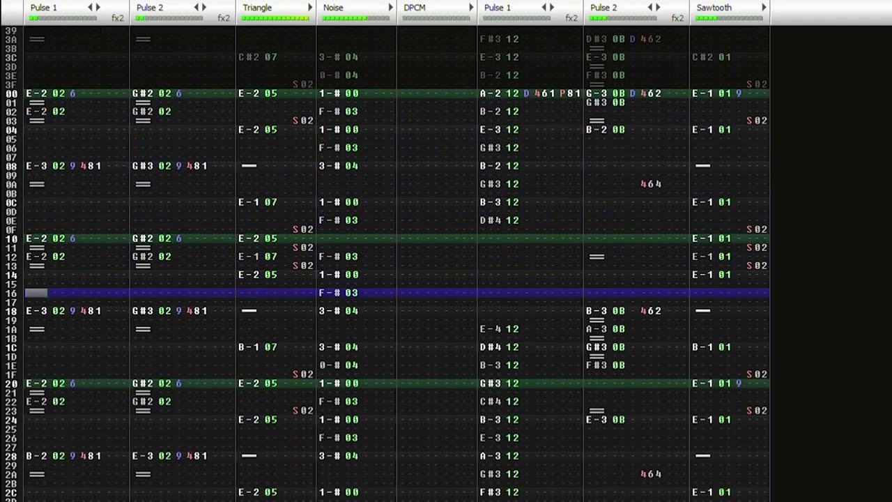
Task: Mute the DPCM channel header
Action: tap(414, 8)
